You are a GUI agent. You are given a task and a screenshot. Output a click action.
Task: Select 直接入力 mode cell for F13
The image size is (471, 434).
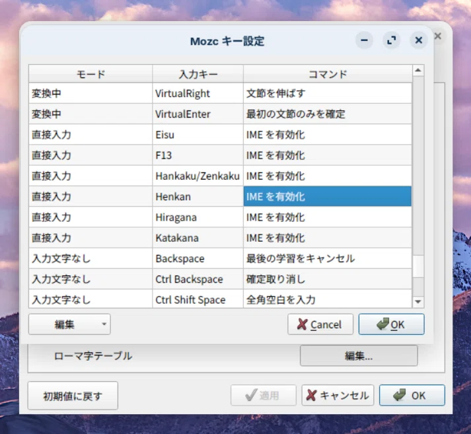[91, 155]
